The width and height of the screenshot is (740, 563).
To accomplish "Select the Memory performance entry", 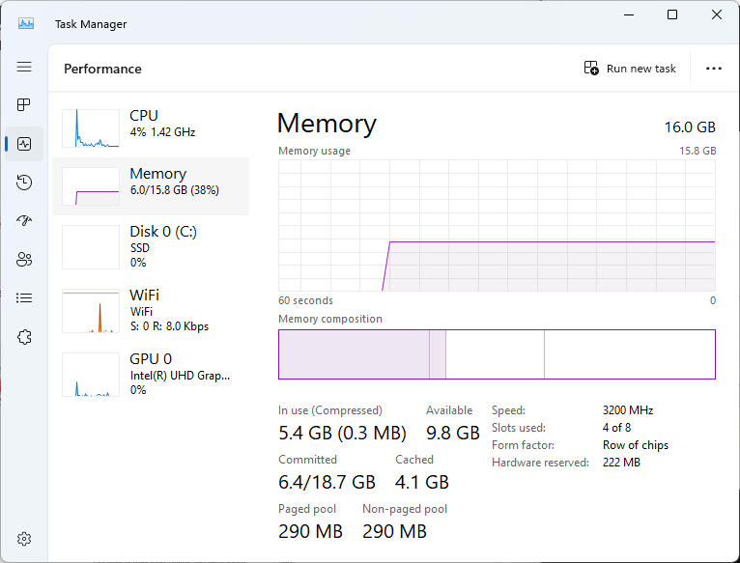I will tap(151, 186).
